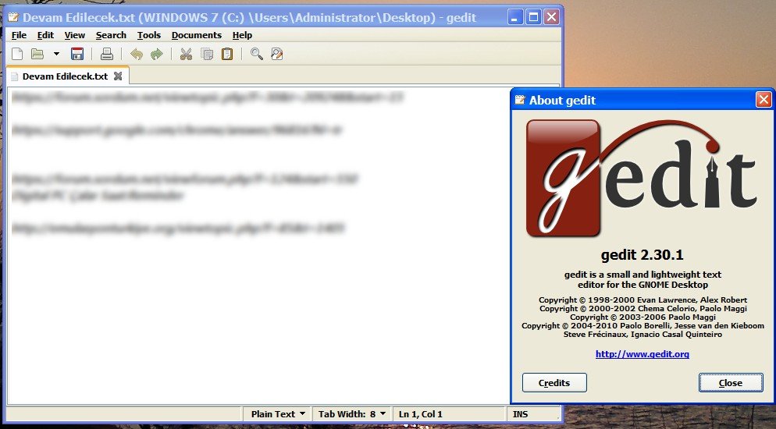Open the Edit menu
The width and height of the screenshot is (776, 429).
(x=45, y=35)
